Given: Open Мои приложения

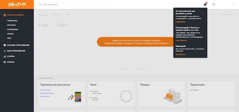Looking at the screenshot, I should click(16, 51).
